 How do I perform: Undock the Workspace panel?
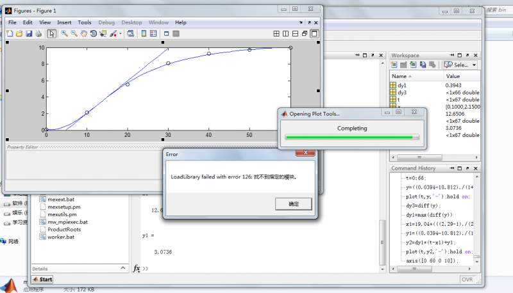467,56
